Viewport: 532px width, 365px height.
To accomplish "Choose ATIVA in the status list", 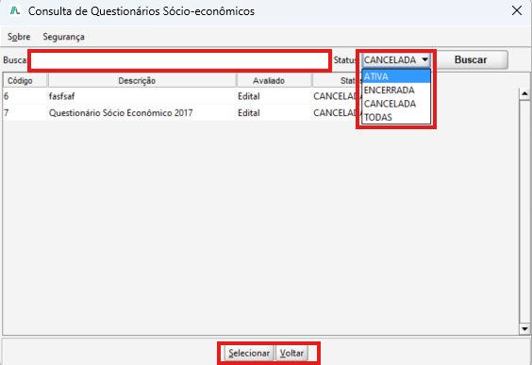I will (396, 76).
